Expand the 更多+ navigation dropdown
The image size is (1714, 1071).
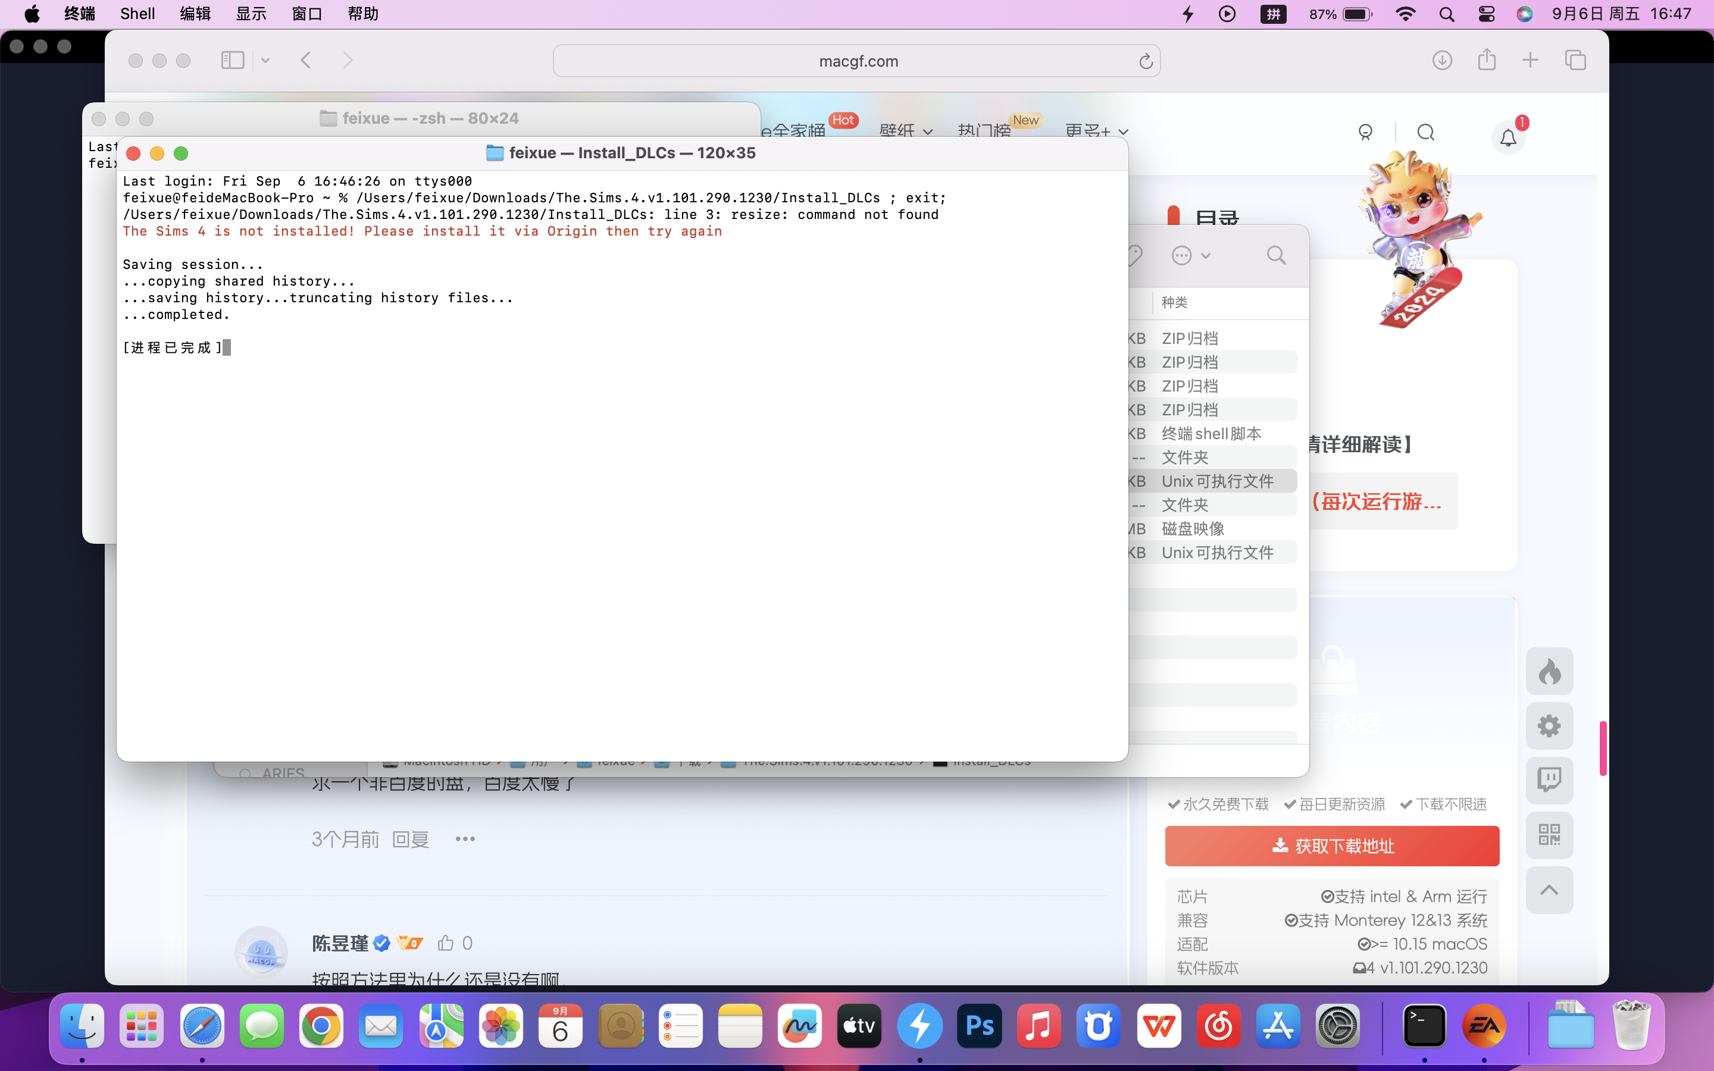(x=1096, y=131)
